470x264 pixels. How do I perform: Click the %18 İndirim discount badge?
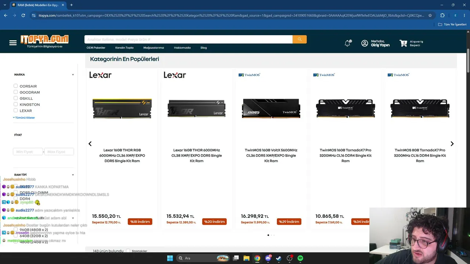140,221
